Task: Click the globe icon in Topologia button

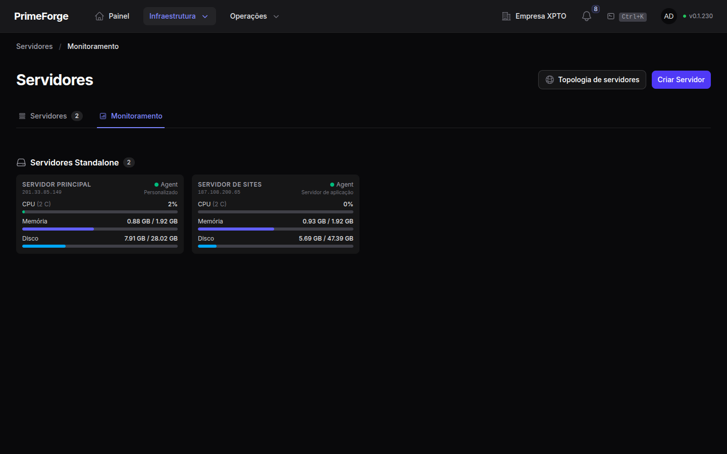Action: 550,80
